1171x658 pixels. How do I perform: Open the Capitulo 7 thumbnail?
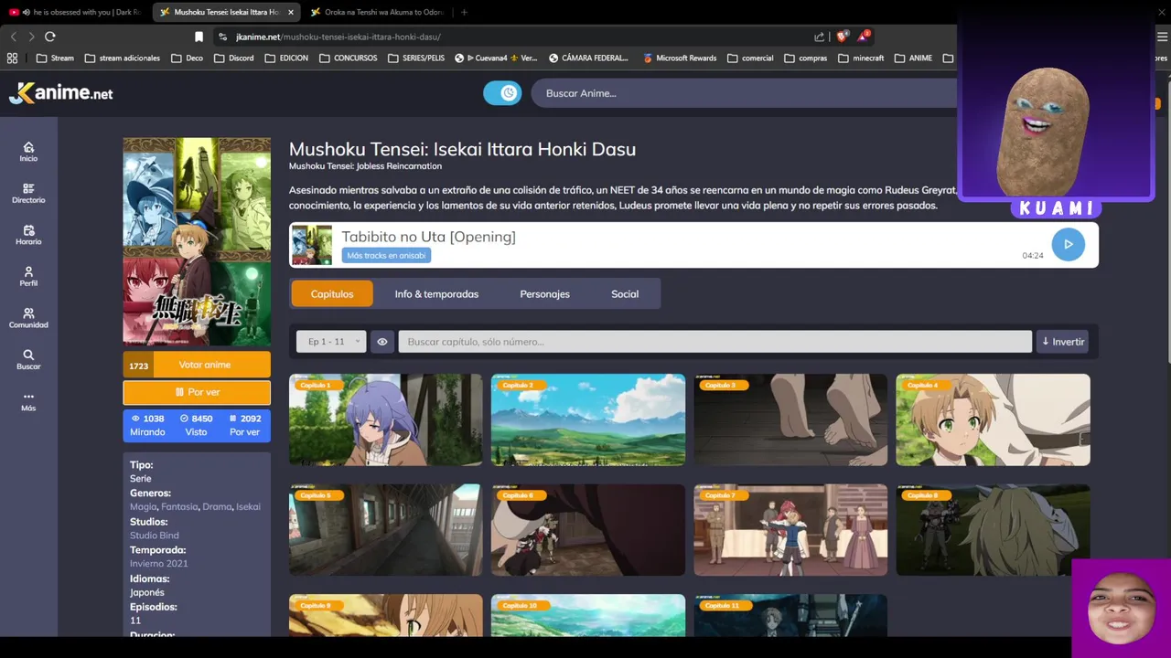click(790, 530)
